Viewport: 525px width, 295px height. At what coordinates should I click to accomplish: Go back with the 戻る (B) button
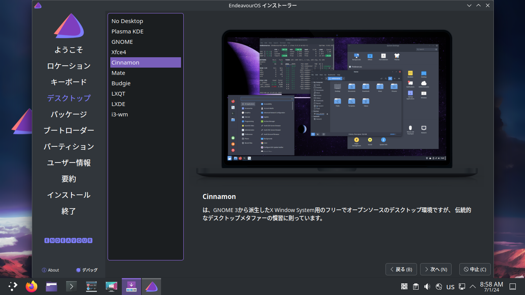pyautogui.click(x=401, y=269)
